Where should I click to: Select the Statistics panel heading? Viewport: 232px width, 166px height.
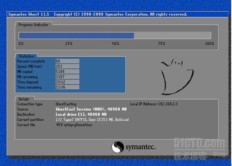point(26,56)
